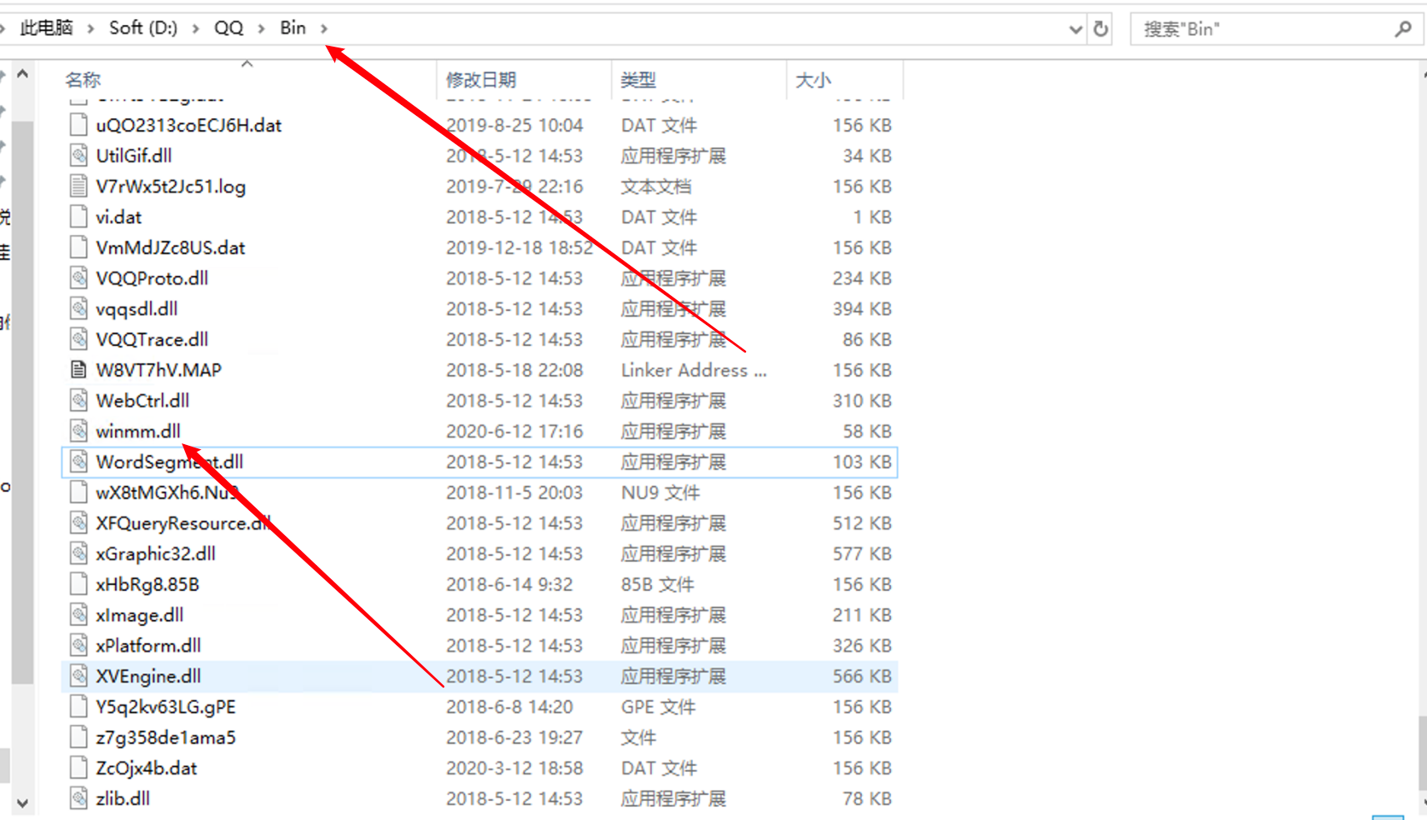Select the UtilGif.dll file icon
1427x820 pixels.
coord(78,156)
